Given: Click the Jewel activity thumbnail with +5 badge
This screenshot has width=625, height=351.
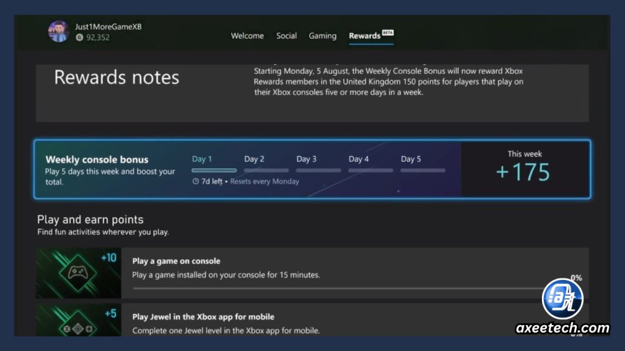Looking at the screenshot, I should click(x=79, y=320).
